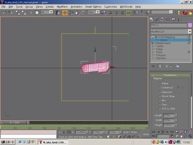Open the Customize menu

tap(111, 7)
